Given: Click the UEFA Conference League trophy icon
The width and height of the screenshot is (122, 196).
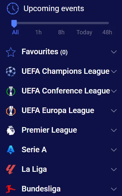Looking at the screenshot, I should (11, 91).
